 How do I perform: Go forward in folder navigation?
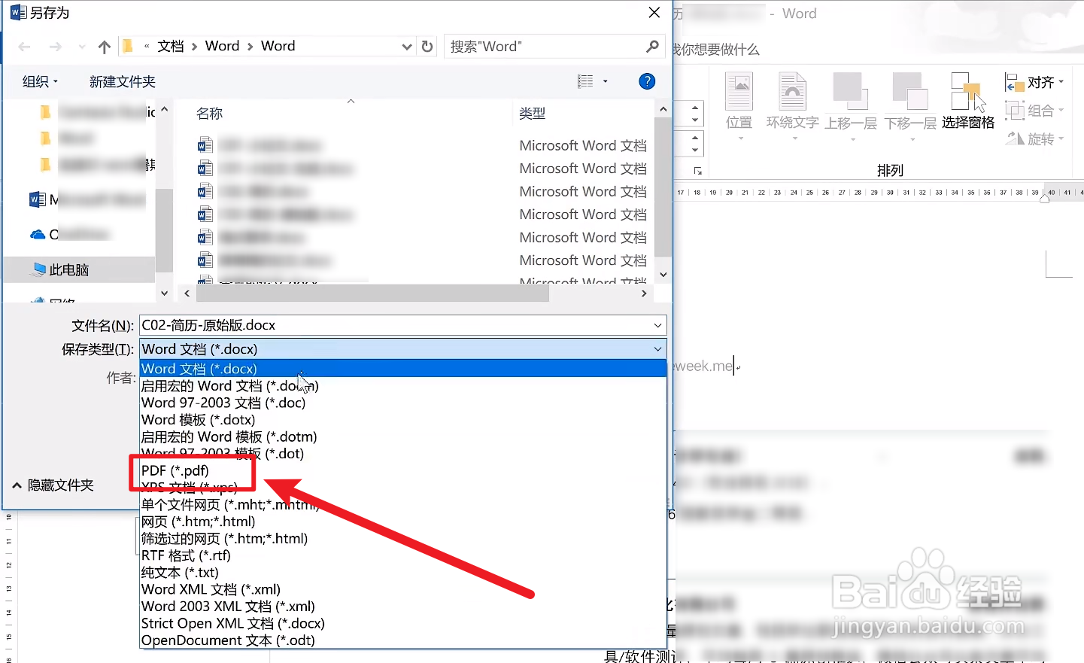click(56, 47)
